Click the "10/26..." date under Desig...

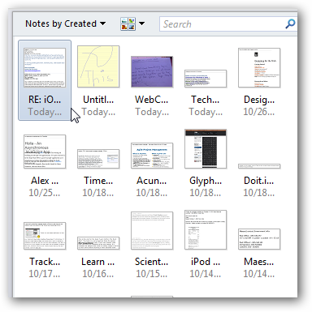point(259,112)
